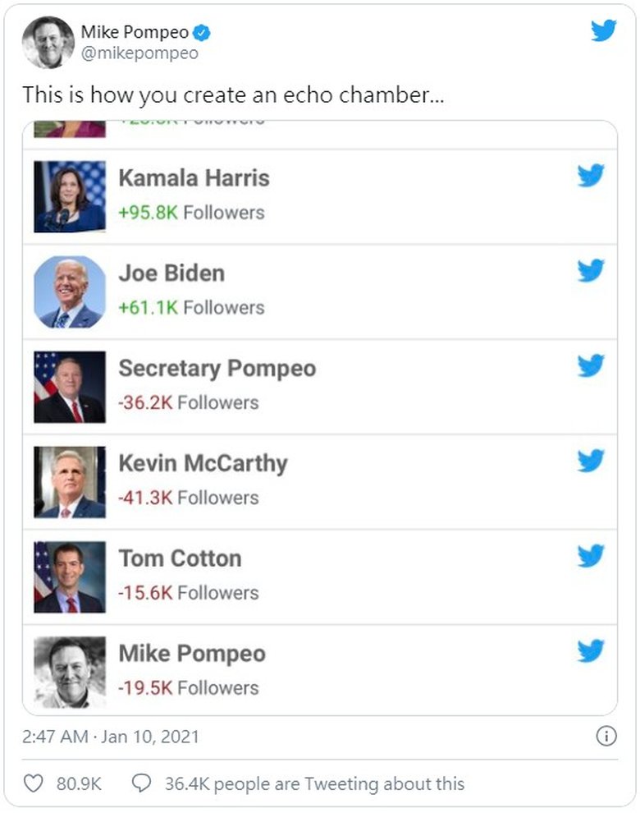Click Twitter icon beside Kamala Harris
The width and height of the screenshot is (640, 813).
[591, 176]
